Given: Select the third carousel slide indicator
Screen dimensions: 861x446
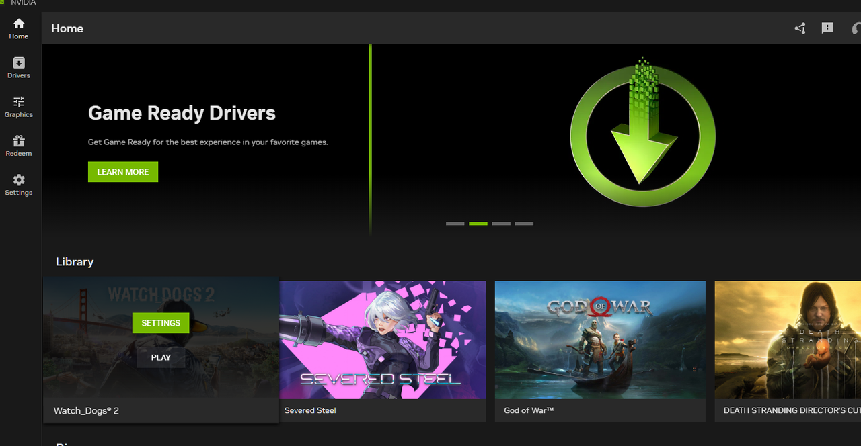Looking at the screenshot, I should click(501, 223).
